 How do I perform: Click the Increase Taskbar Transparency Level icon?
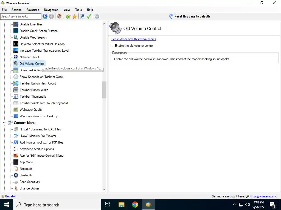(16, 51)
